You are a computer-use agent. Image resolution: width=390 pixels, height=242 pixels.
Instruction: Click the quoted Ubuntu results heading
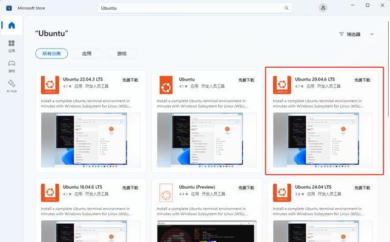51,33
